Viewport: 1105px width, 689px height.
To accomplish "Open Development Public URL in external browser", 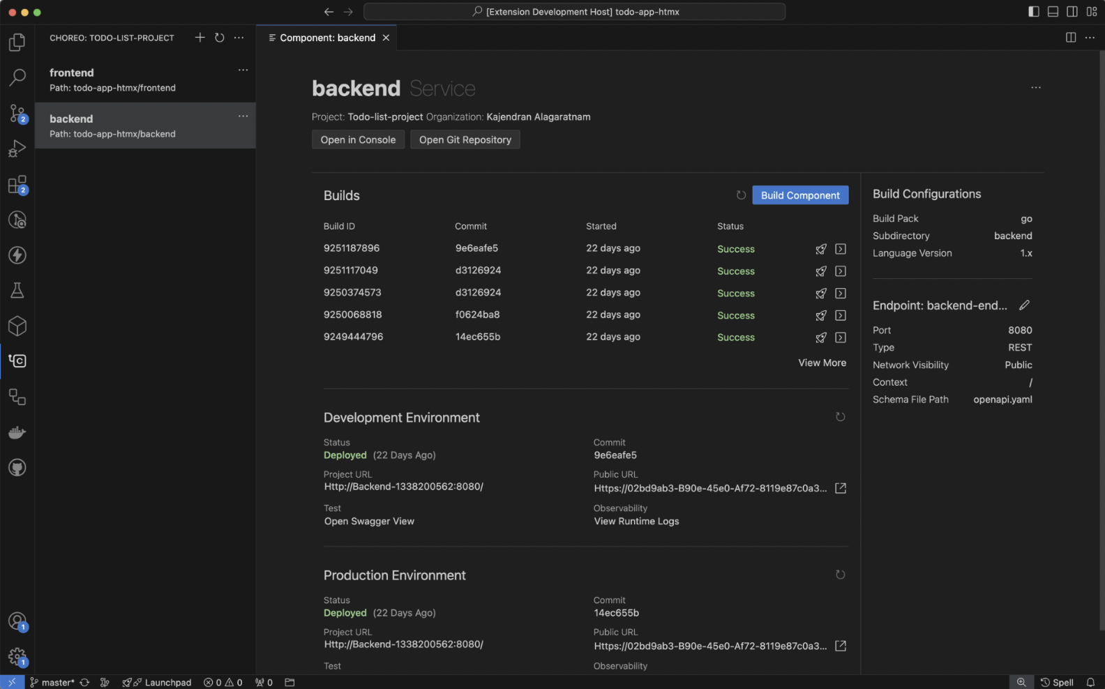I will pyautogui.click(x=841, y=488).
